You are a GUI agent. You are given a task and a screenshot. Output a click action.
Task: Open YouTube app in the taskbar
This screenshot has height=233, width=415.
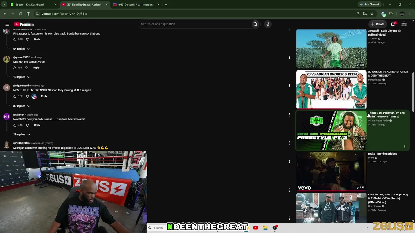pyautogui.click(x=255, y=228)
